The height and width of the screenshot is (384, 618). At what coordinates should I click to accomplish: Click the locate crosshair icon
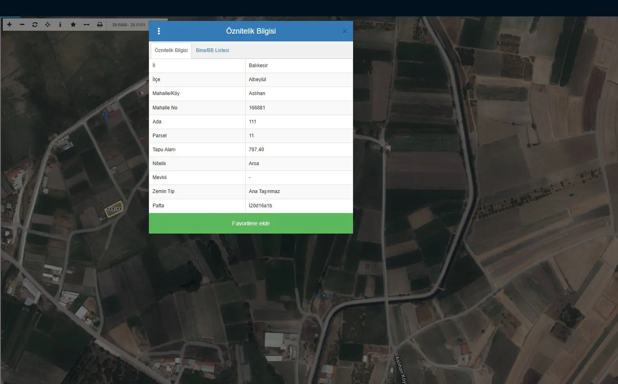[48, 25]
